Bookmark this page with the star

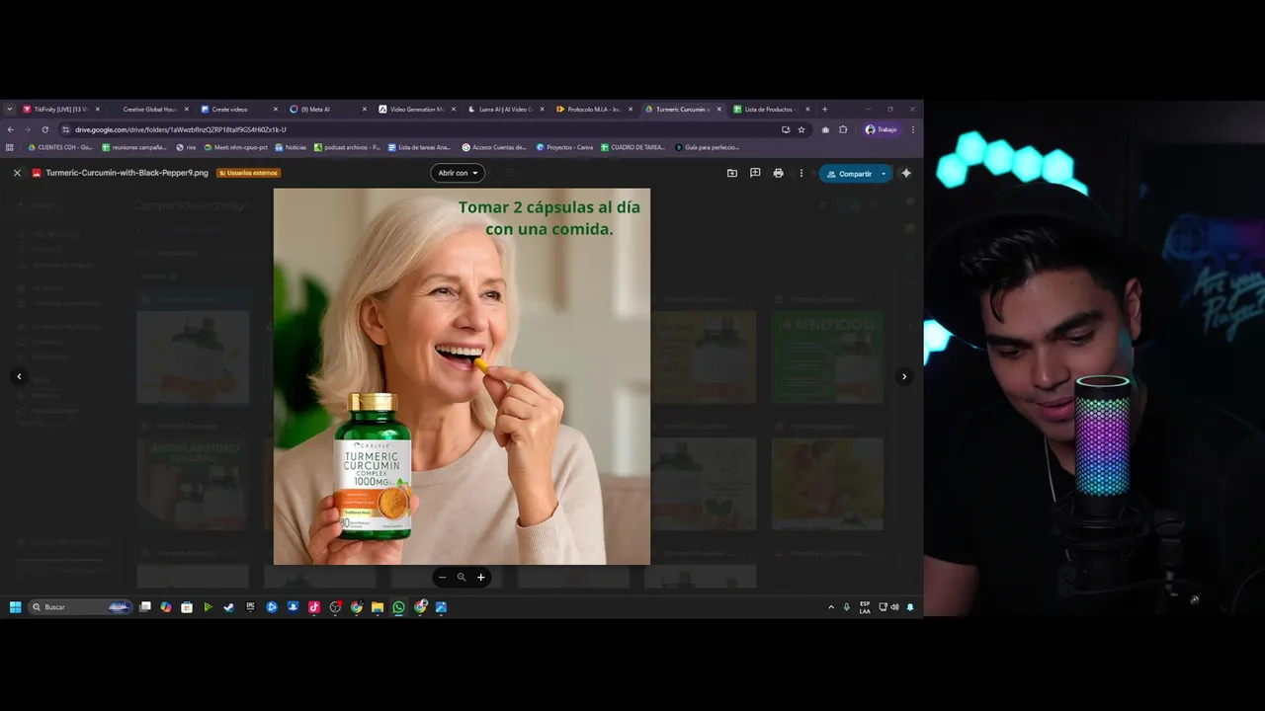[801, 129]
